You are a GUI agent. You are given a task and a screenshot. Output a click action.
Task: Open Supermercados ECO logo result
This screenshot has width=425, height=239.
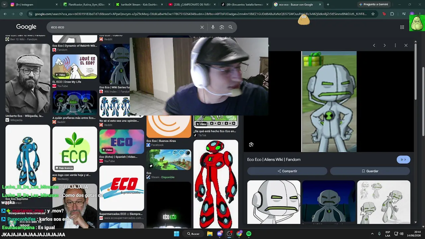pyautogui.click(x=122, y=188)
